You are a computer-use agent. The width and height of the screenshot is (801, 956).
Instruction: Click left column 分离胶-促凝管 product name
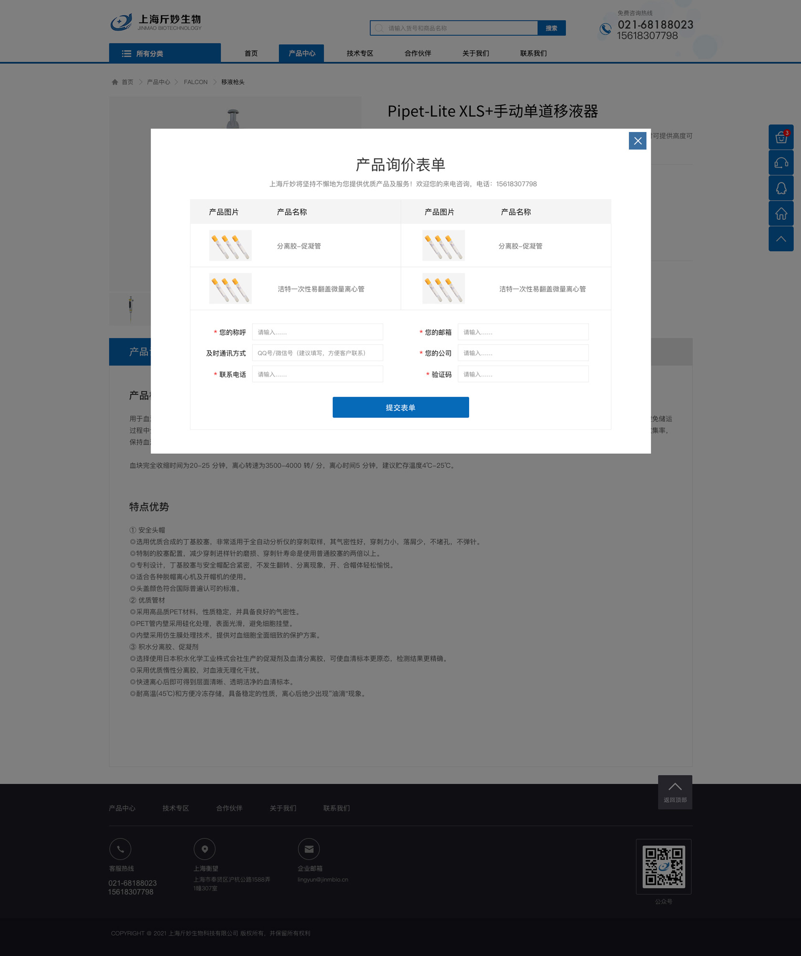[299, 246]
